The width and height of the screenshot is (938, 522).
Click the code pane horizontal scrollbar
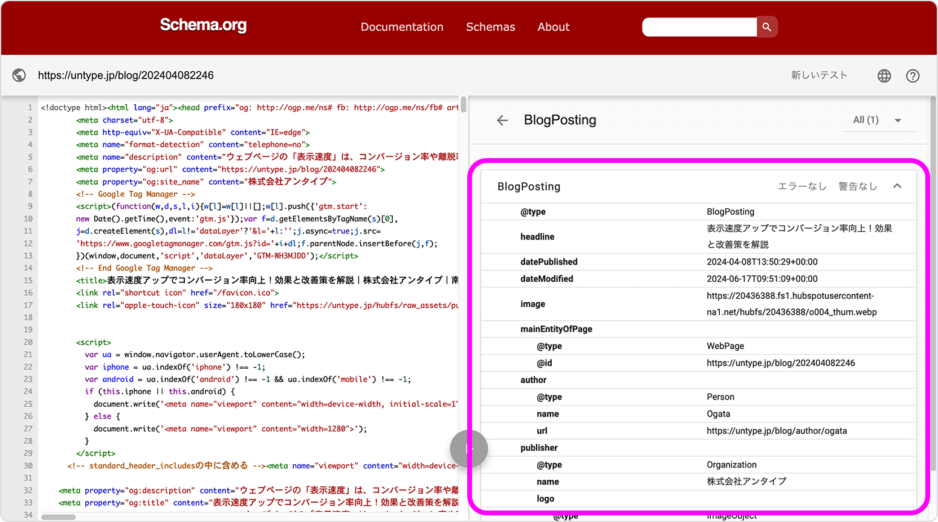coord(58,517)
